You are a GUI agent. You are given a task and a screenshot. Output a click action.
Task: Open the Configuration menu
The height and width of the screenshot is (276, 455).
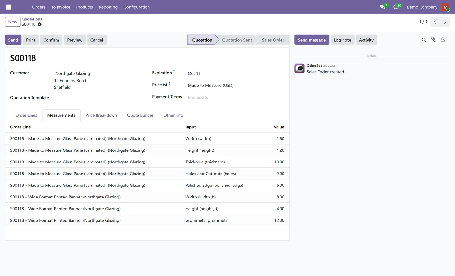136,7
